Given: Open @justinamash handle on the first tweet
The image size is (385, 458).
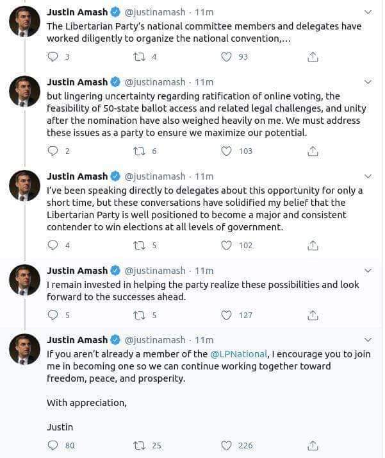Looking at the screenshot, I should click(x=154, y=12).
